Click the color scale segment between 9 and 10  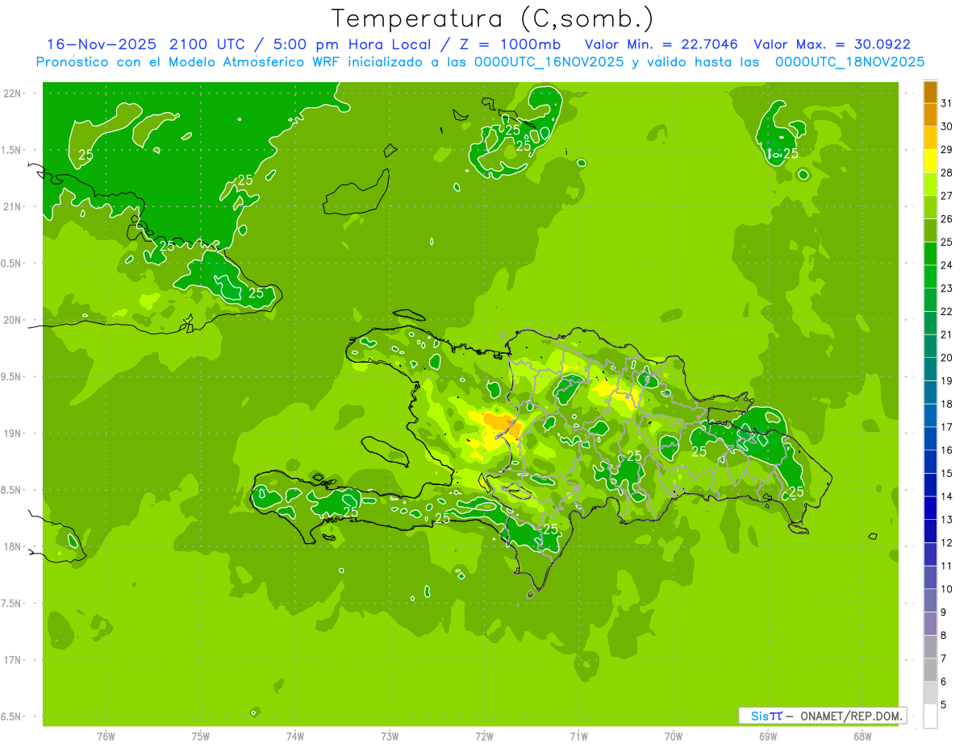930,601
